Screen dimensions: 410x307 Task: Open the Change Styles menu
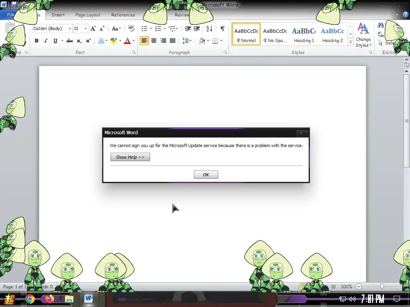coord(364,35)
